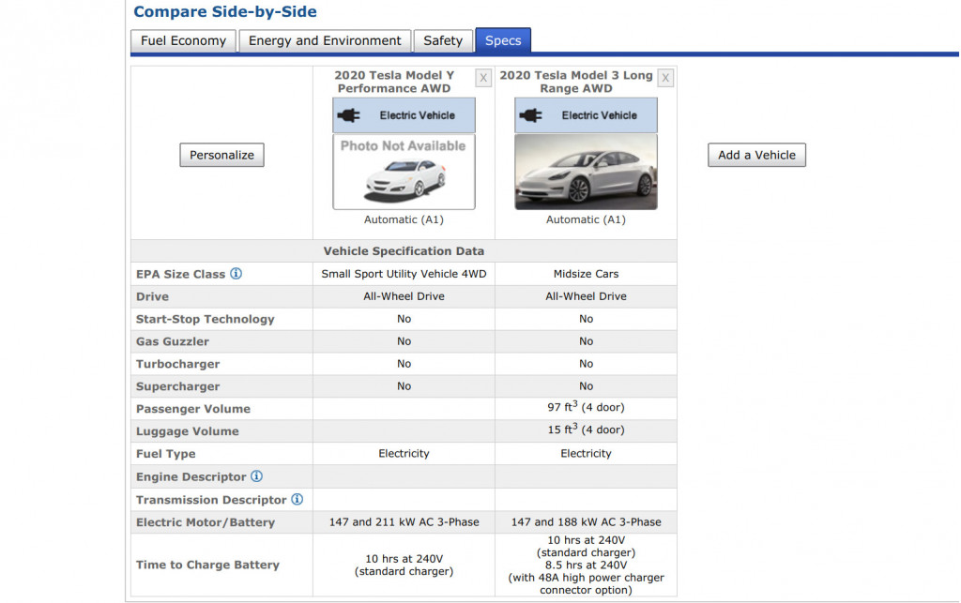The height and width of the screenshot is (603, 961).
Task: Click the Supercharger row label
Action: point(177,386)
